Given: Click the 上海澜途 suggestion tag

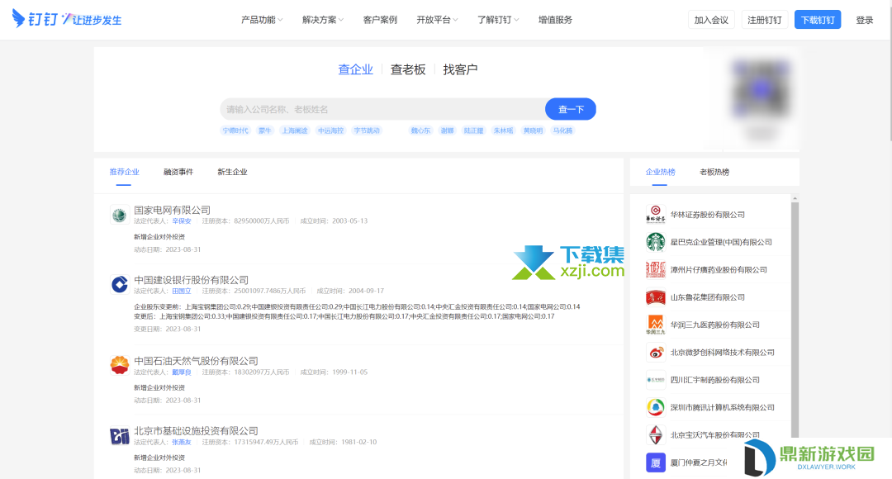Looking at the screenshot, I should [x=294, y=130].
